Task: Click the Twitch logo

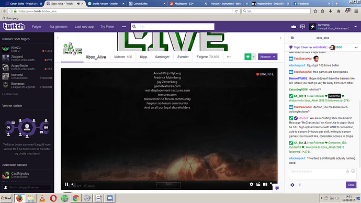Action: pyautogui.click(x=14, y=27)
